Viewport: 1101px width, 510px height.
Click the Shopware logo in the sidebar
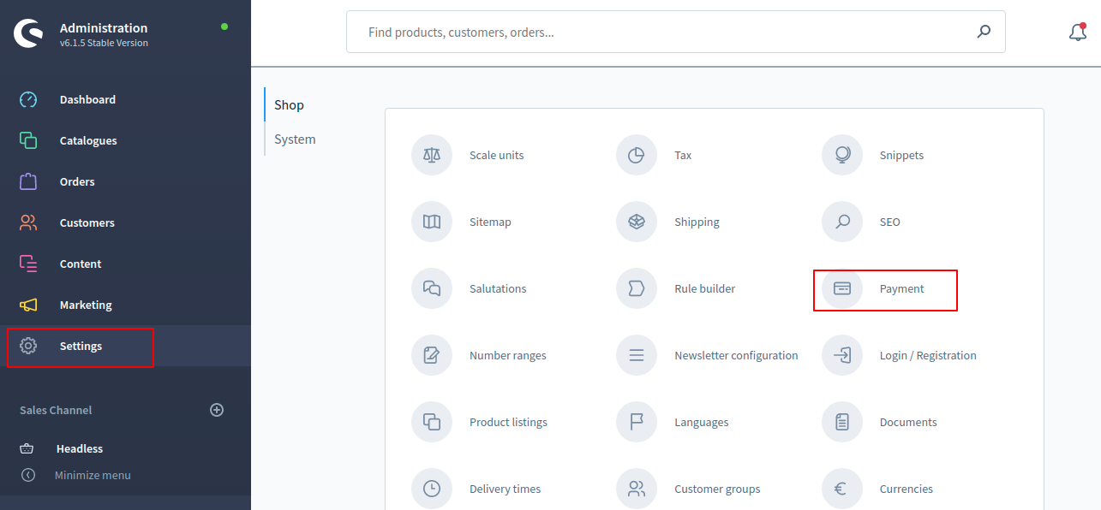[x=28, y=33]
